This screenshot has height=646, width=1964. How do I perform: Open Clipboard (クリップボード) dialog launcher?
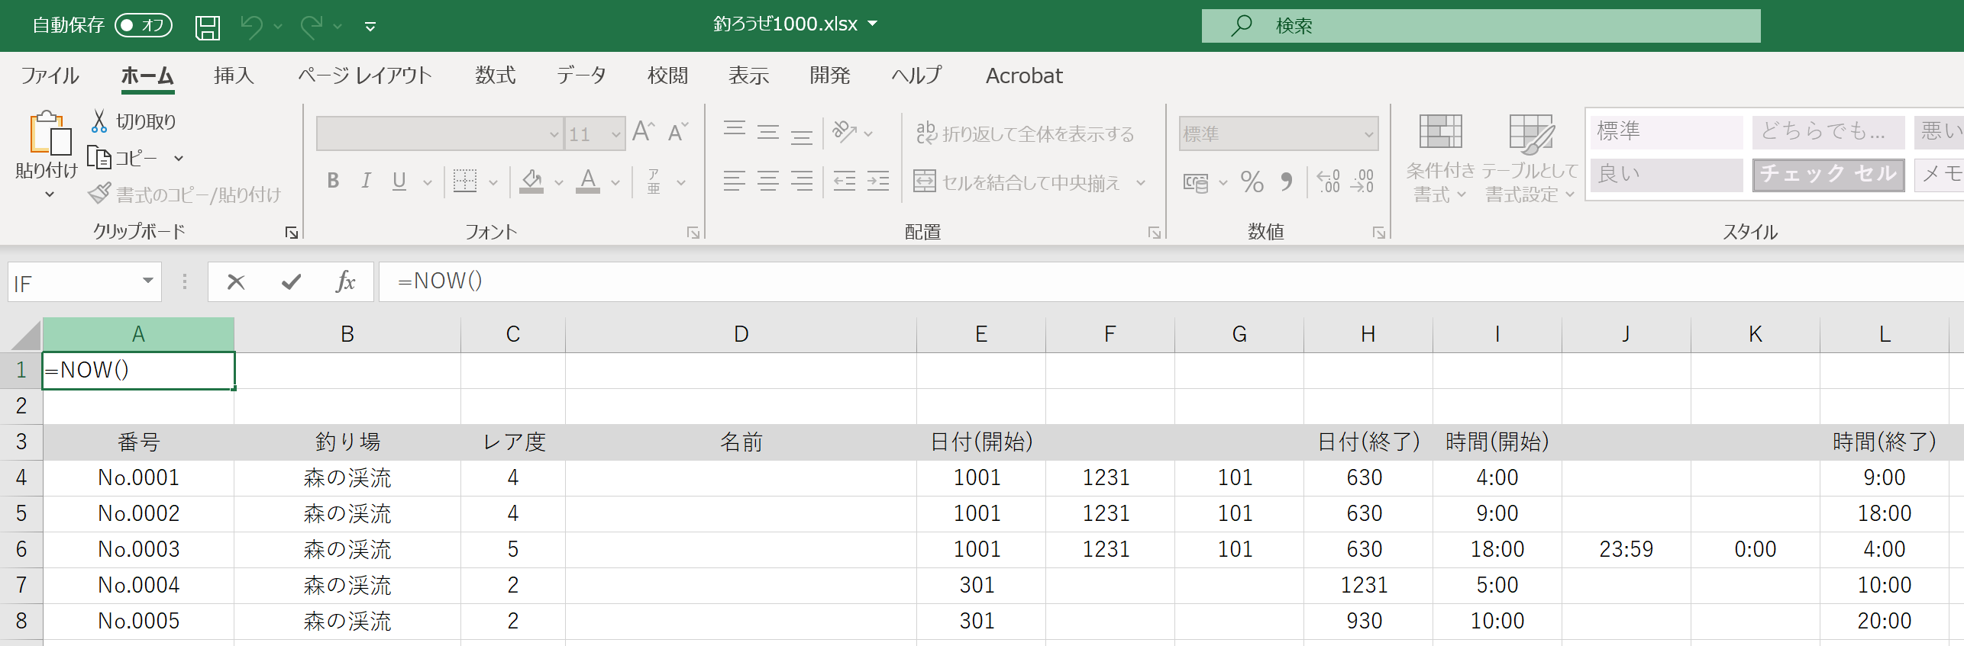click(x=292, y=233)
